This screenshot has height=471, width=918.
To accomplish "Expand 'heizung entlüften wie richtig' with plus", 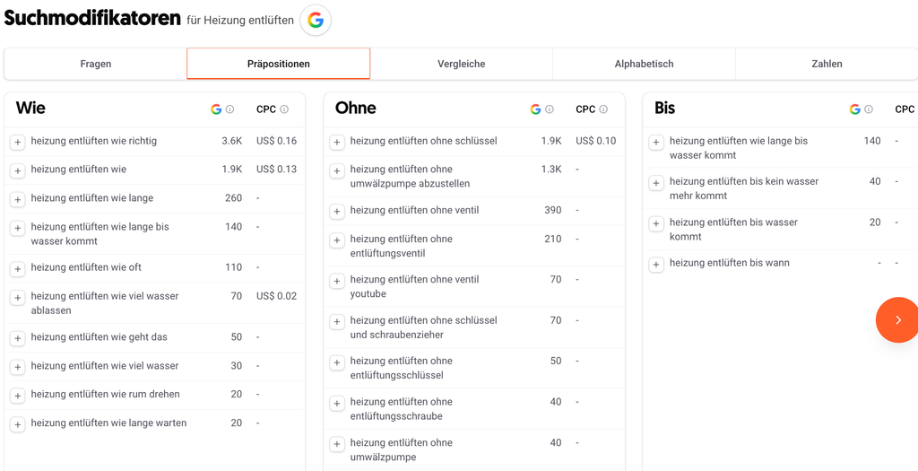I will click(18, 143).
